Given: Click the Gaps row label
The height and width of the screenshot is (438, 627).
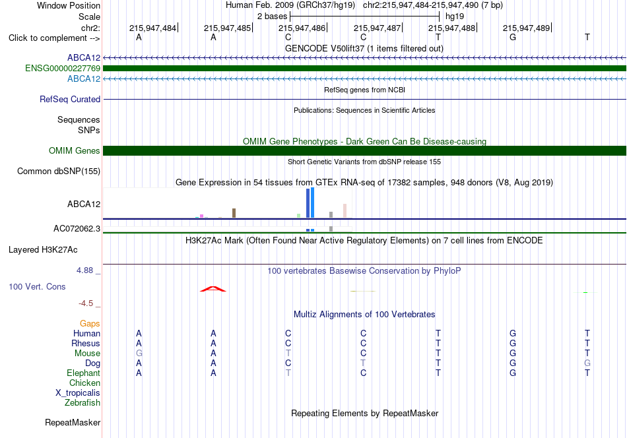Looking at the screenshot, I should [x=90, y=323].
